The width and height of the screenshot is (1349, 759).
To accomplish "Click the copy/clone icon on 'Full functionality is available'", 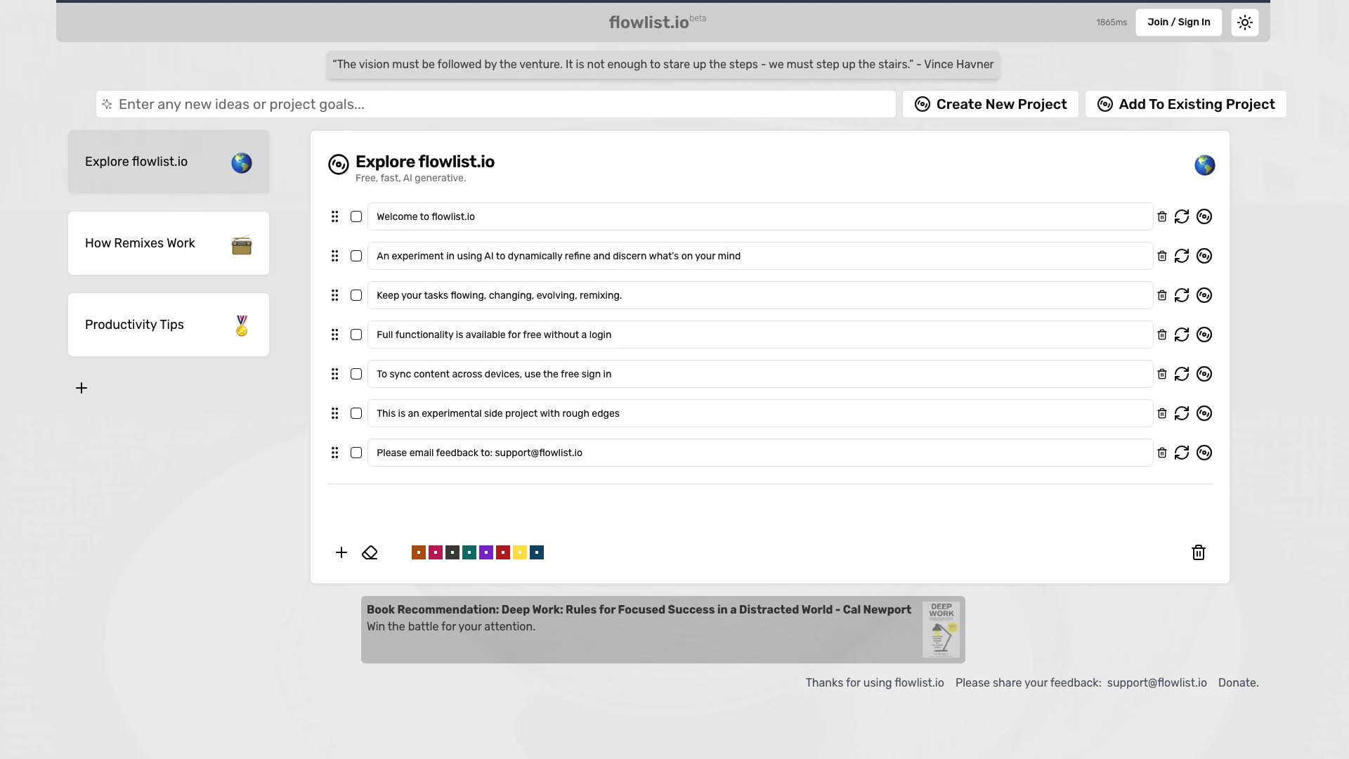I will click(1204, 335).
